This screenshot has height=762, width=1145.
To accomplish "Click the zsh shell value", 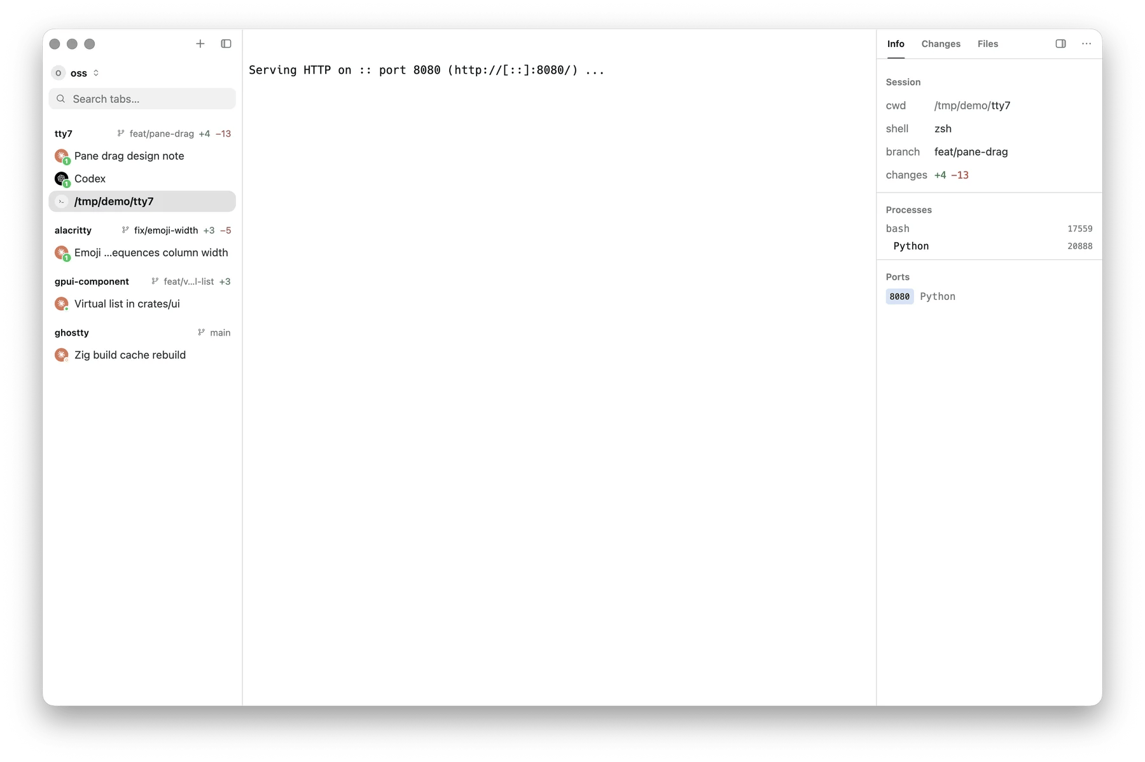I will click(x=943, y=129).
